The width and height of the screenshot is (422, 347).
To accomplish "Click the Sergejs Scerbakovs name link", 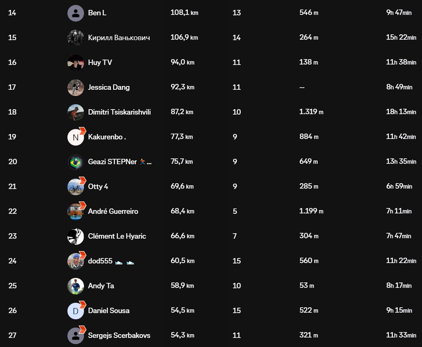I will pos(119,335).
